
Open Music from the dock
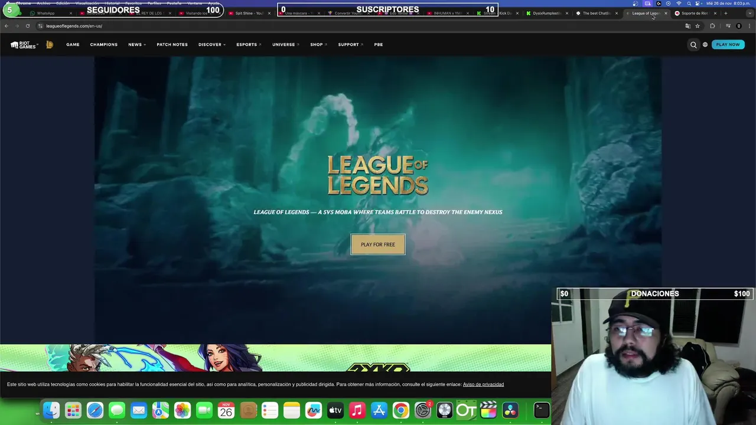357,410
